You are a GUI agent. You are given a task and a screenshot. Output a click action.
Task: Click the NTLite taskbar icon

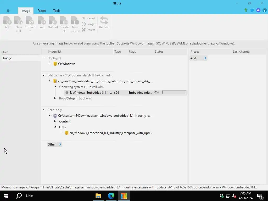coord(124,196)
